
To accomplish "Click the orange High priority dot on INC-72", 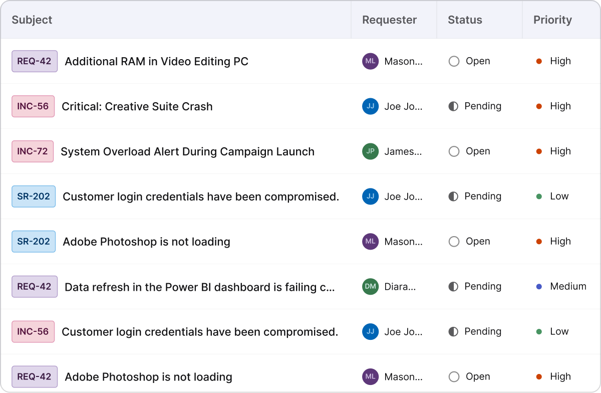I will click(x=539, y=151).
